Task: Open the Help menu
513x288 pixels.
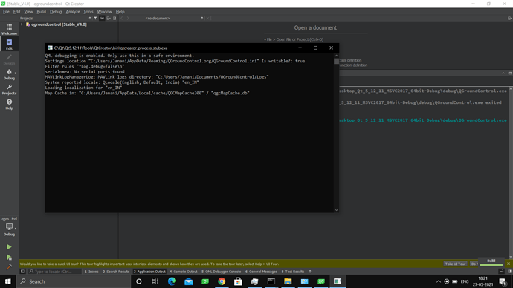Action: pyautogui.click(x=120, y=12)
